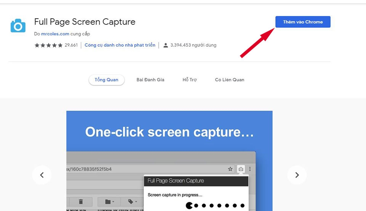Click the One-click screen capture preview image
This screenshot has height=211, width=366.
[x=169, y=161]
